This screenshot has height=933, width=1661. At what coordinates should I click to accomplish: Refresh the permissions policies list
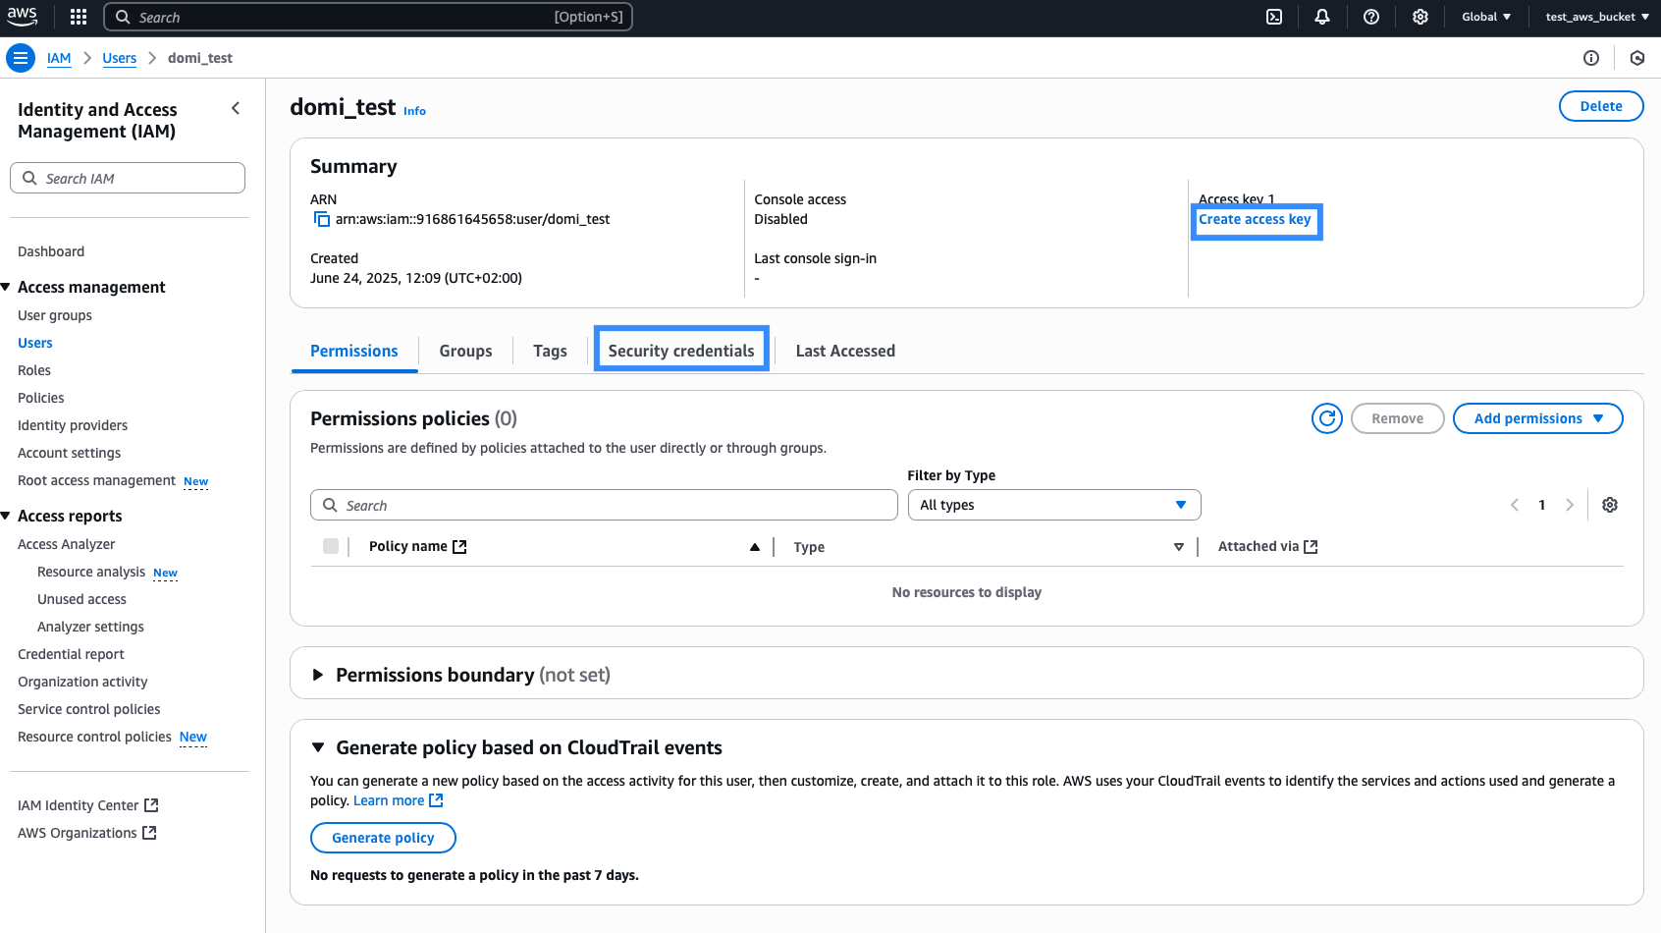pyautogui.click(x=1327, y=418)
